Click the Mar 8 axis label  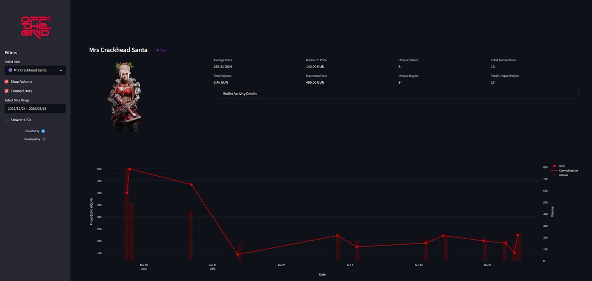pyautogui.click(x=487, y=265)
